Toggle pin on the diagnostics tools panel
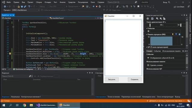Image resolution: width=192 pixels, height=108 pixels. pyautogui.click(x=184, y=15)
